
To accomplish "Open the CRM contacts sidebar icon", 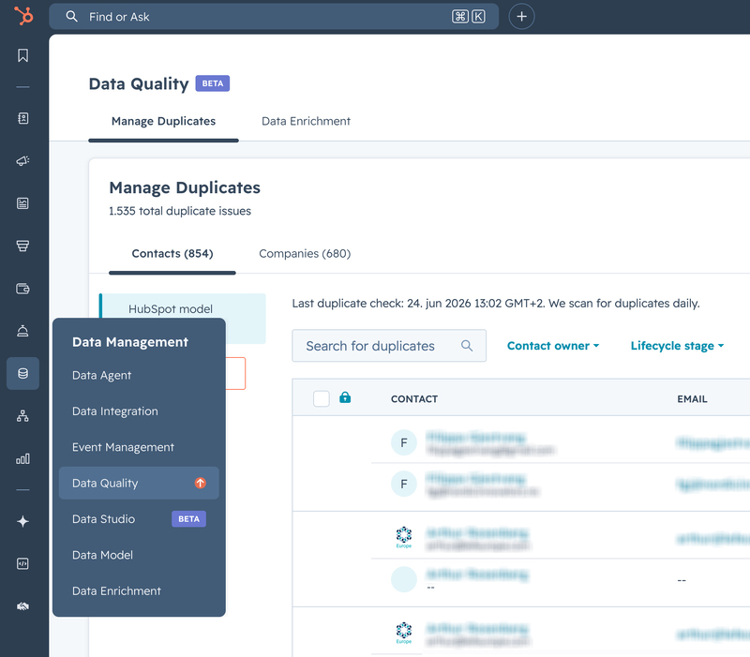I will tap(22, 118).
